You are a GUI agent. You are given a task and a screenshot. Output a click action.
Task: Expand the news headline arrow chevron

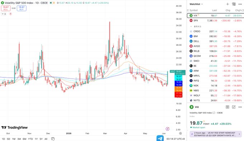(x=239, y=134)
